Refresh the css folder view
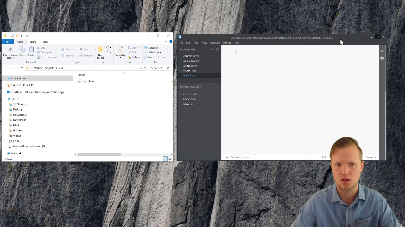The height and width of the screenshot is (227, 405). point(145,68)
